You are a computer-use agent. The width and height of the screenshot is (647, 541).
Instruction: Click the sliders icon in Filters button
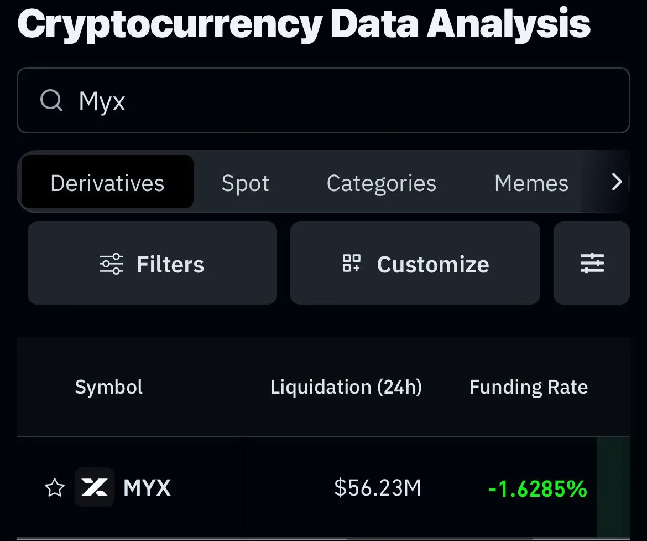(111, 264)
